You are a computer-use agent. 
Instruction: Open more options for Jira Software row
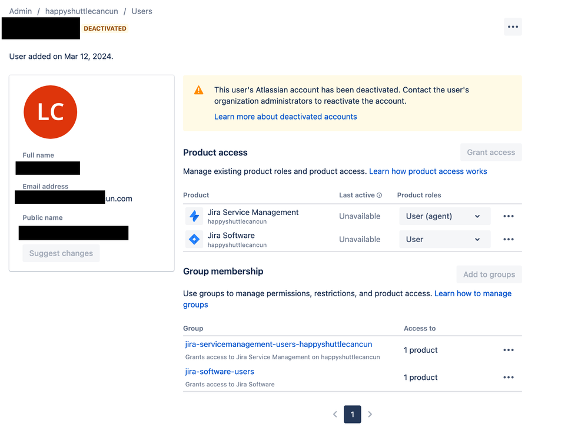pos(508,239)
